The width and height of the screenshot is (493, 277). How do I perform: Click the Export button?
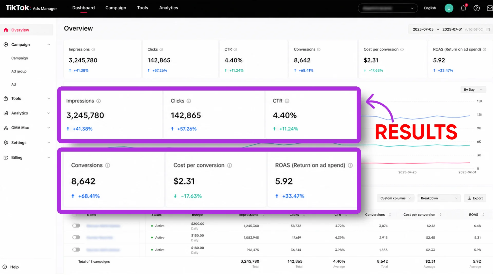pyautogui.click(x=475, y=198)
